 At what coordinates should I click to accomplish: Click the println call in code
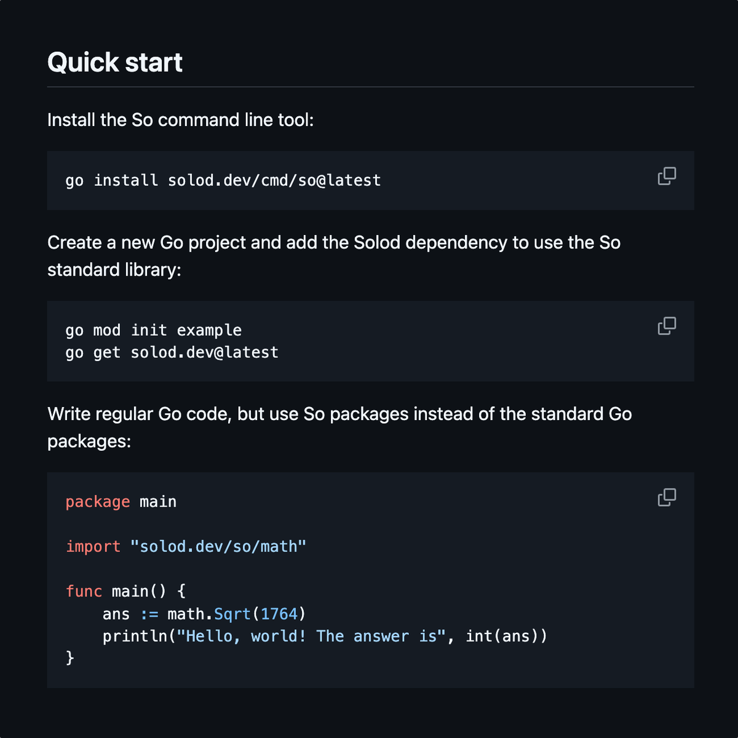pos(325,636)
